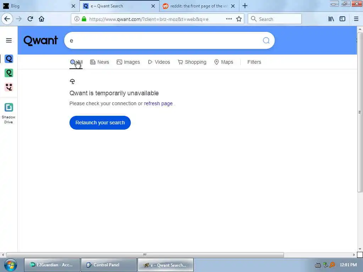The height and width of the screenshot is (272, 363).
Task: Select the blue Qwant sidebar icon
Action: pos(9,59)
